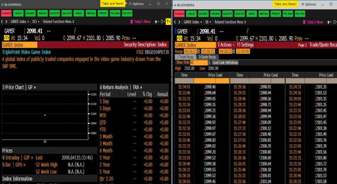Open GAMER Index security dropdown in 4-BLOOMBERG
The image size is (337, 184).
click(193, 22)
